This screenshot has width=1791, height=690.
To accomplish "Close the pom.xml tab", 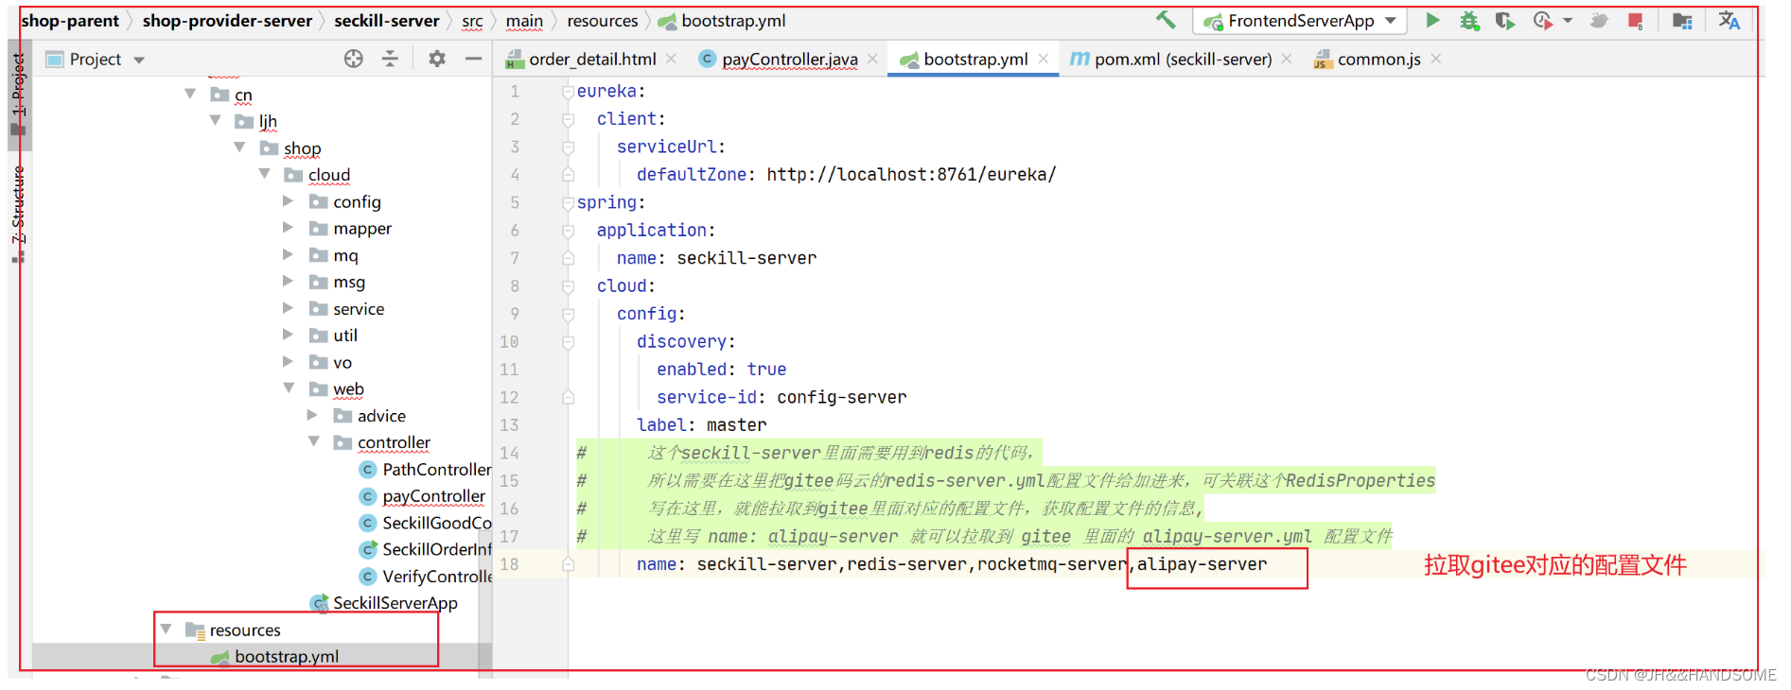I will [x=1286, y=59].
